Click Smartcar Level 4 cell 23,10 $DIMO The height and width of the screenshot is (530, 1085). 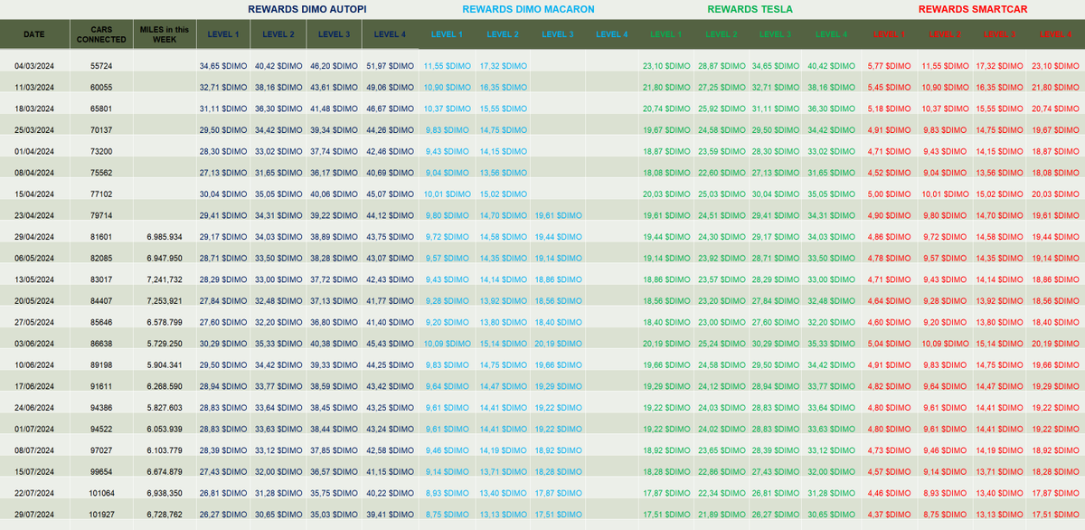[1054, 66]
